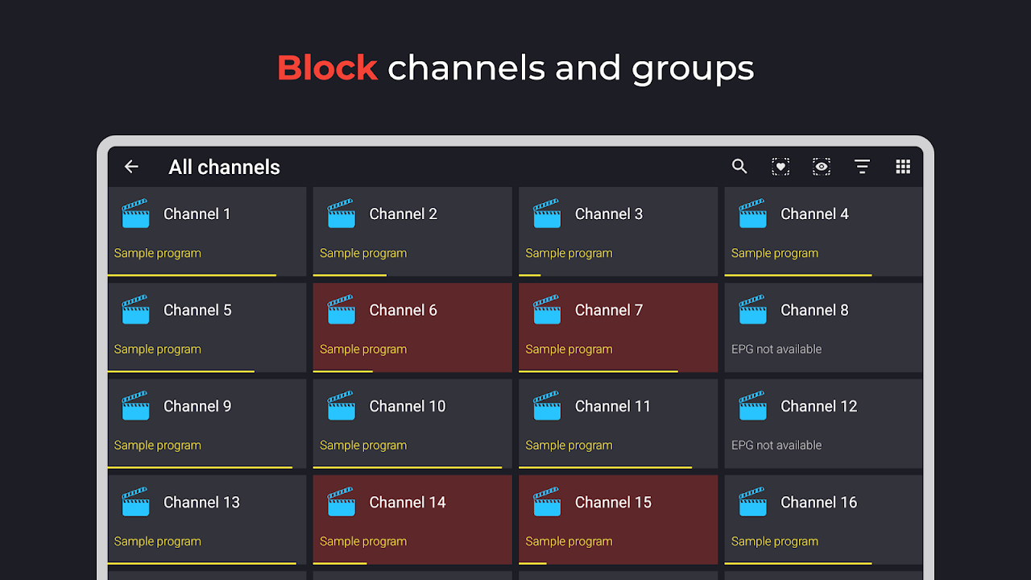Click the Channel 4 clapperboard icon
1031x580 pixels.
(753, 214)
